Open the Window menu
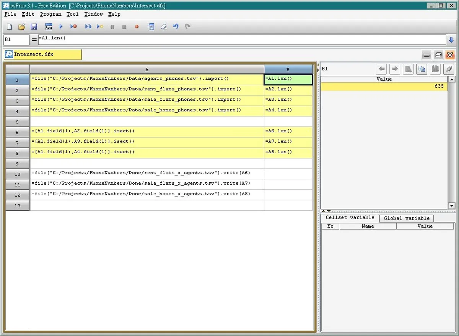Screen dimensions: 459x336 (x=93, y=14)
